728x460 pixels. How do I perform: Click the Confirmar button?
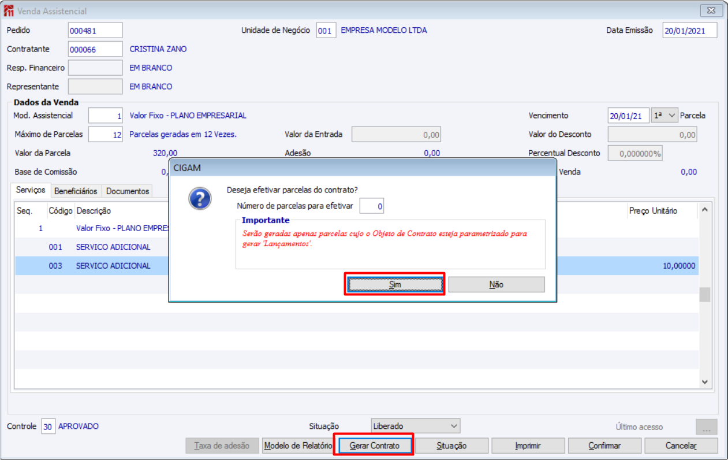[x=604, y=446]
